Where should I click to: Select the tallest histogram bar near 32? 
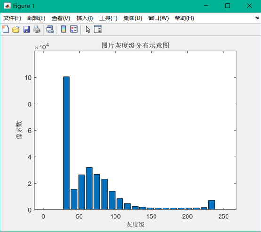[66, 143]
